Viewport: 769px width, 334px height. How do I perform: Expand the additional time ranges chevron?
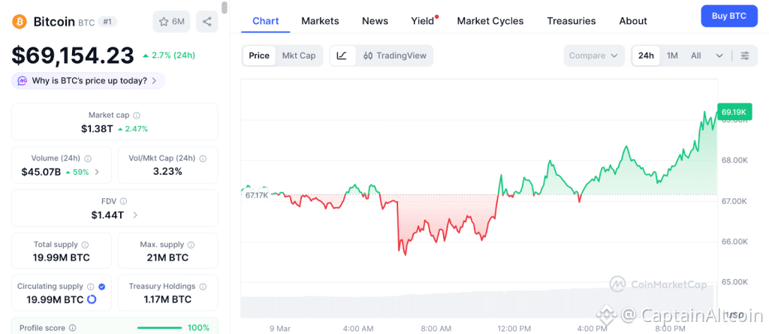coord(719,56)
